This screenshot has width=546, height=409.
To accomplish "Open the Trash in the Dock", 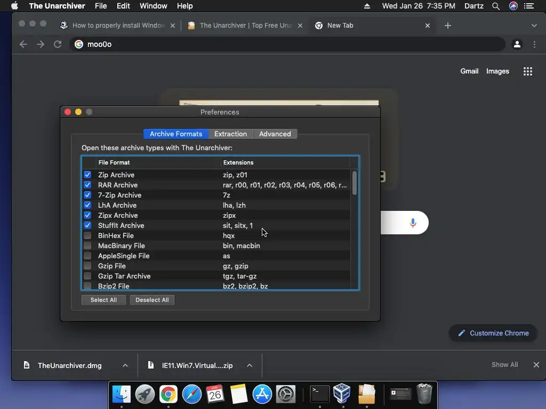I will pyautogui.click(x=424, y=394).
